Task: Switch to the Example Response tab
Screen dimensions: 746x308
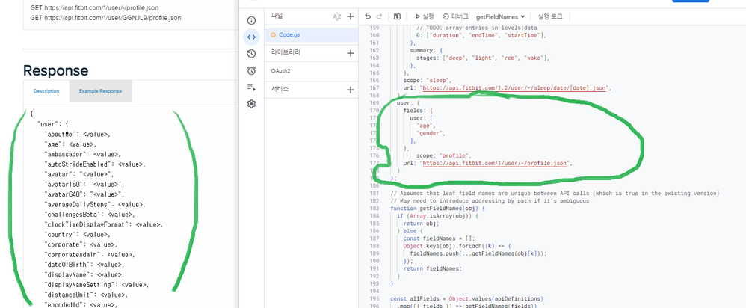Action: pos(100,91)
